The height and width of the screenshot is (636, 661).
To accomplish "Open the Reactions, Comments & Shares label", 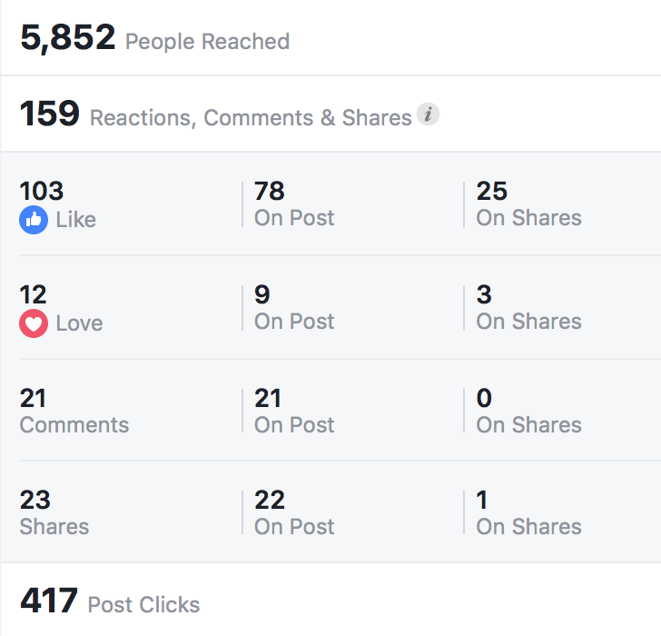I will coord(251,117).
